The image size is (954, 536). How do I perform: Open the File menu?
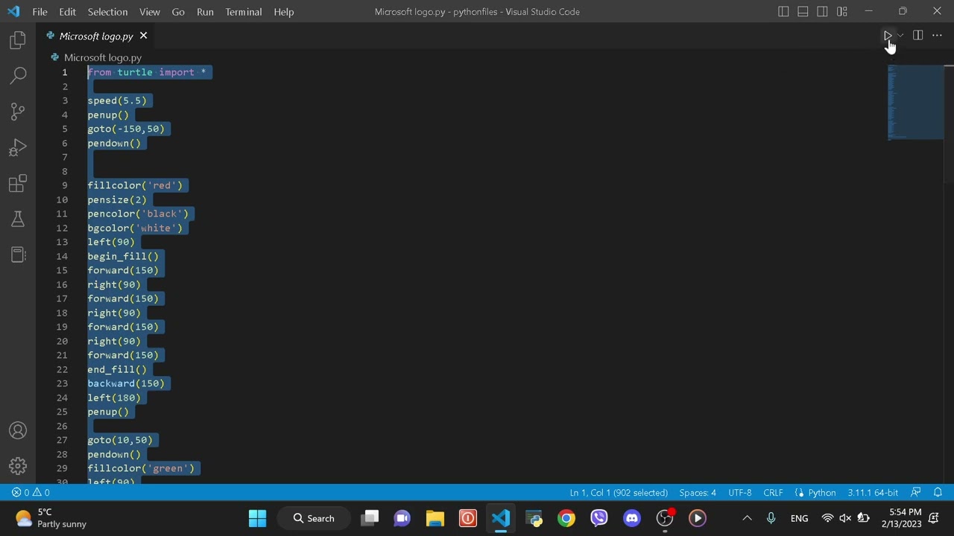point(40,11)
